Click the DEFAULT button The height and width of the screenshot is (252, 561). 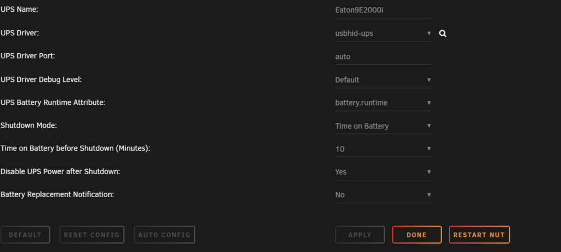[x=25, y=235]
